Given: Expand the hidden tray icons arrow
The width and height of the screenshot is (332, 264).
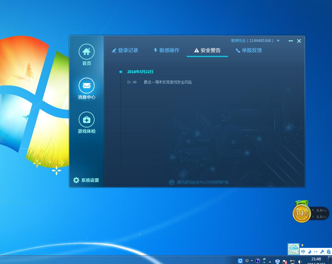Looking at the screenshot, I should (x=270, y=261).
